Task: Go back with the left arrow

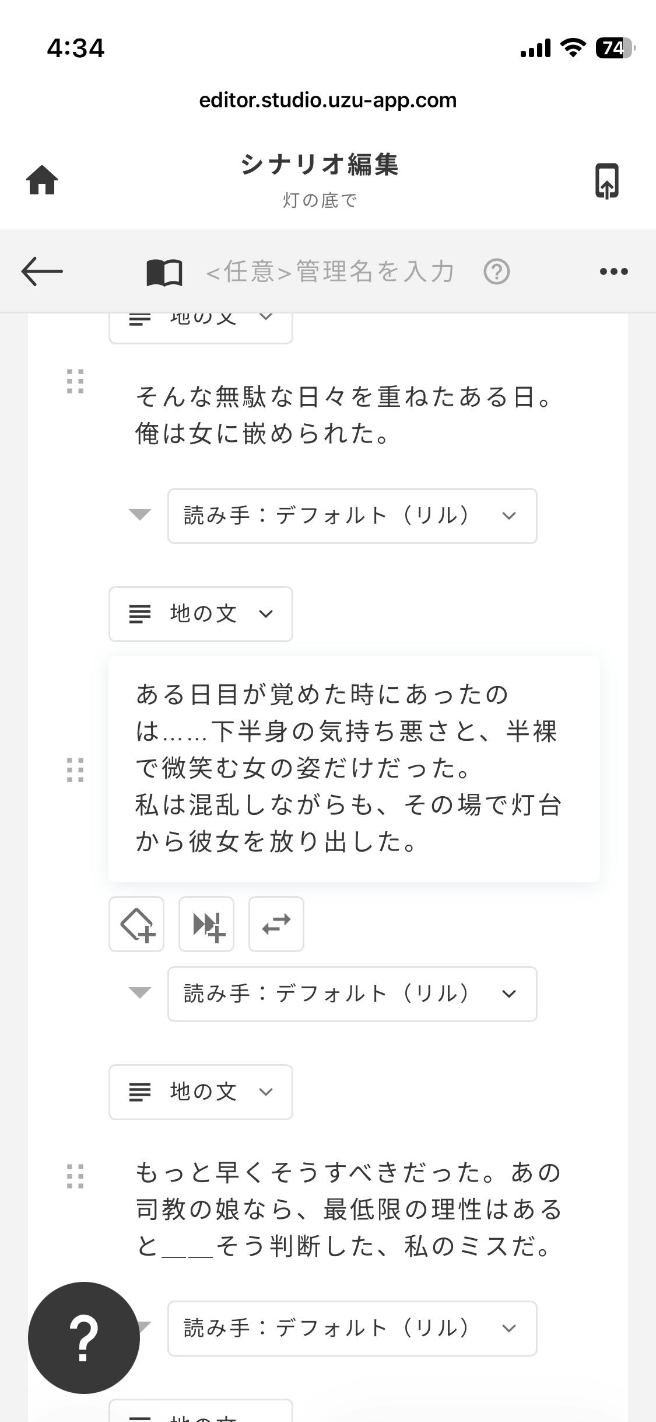Action: [42, 271]
